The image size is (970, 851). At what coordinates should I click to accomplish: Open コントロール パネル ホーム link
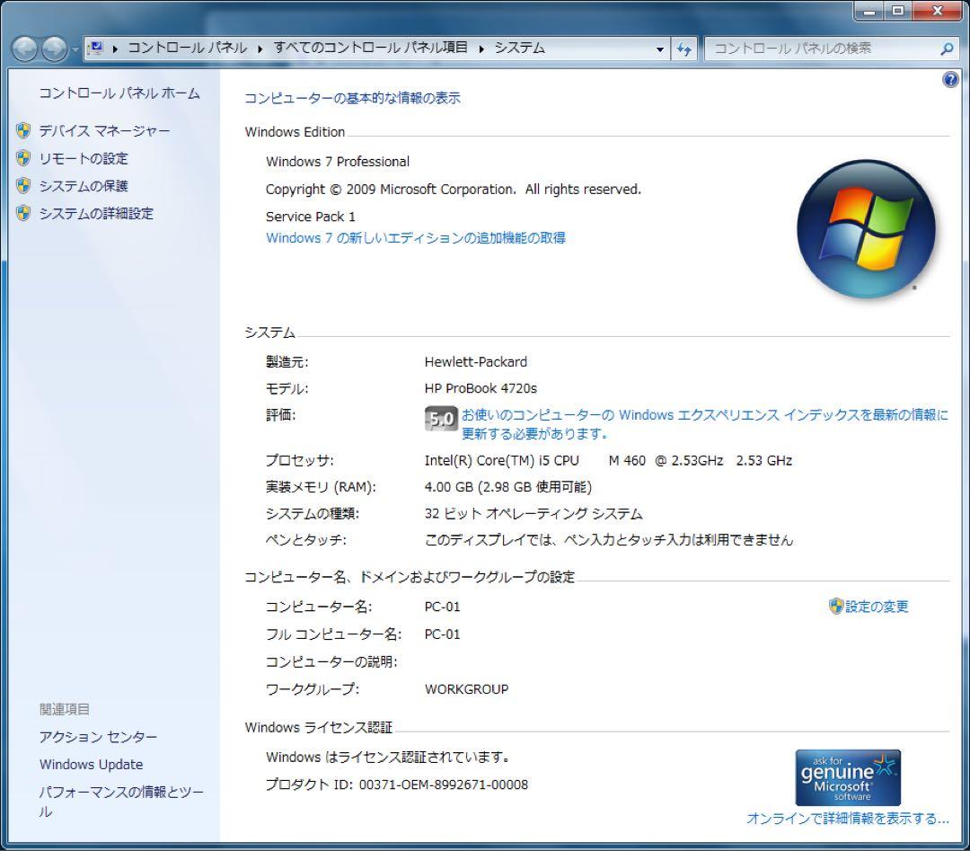coord(119,93)
